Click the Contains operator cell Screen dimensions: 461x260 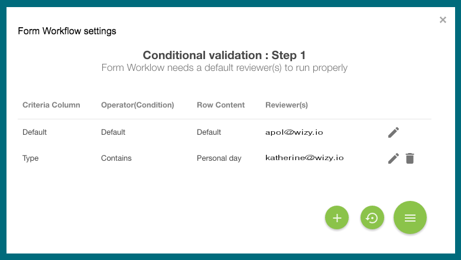click(116, 158)
